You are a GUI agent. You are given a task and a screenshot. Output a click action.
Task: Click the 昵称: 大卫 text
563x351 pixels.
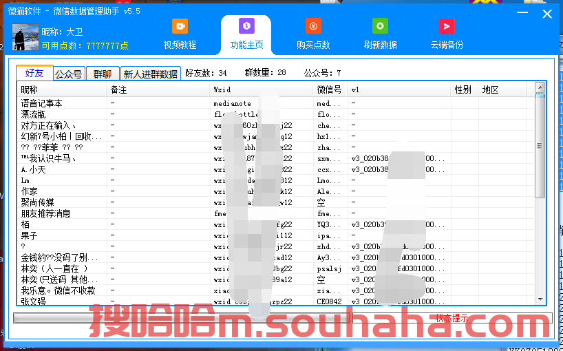[x=62, y=32]
